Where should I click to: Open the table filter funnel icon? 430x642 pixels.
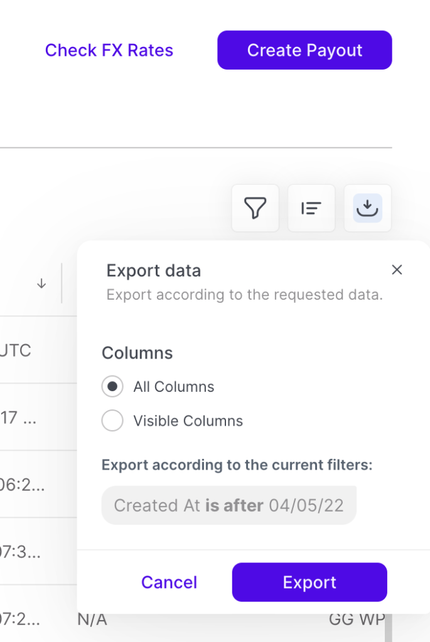click(255, 208)
